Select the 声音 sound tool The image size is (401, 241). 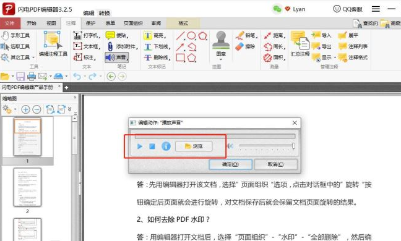tap(117, 57)
